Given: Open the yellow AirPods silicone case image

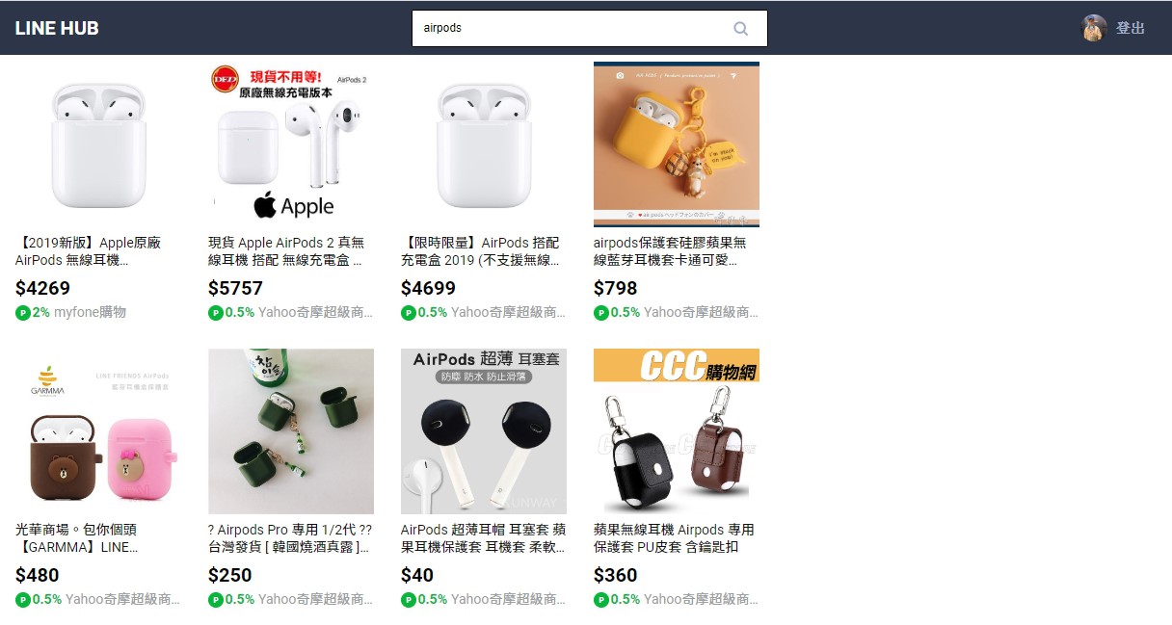Looking at the screenshot, I should (x=677, y=144).
